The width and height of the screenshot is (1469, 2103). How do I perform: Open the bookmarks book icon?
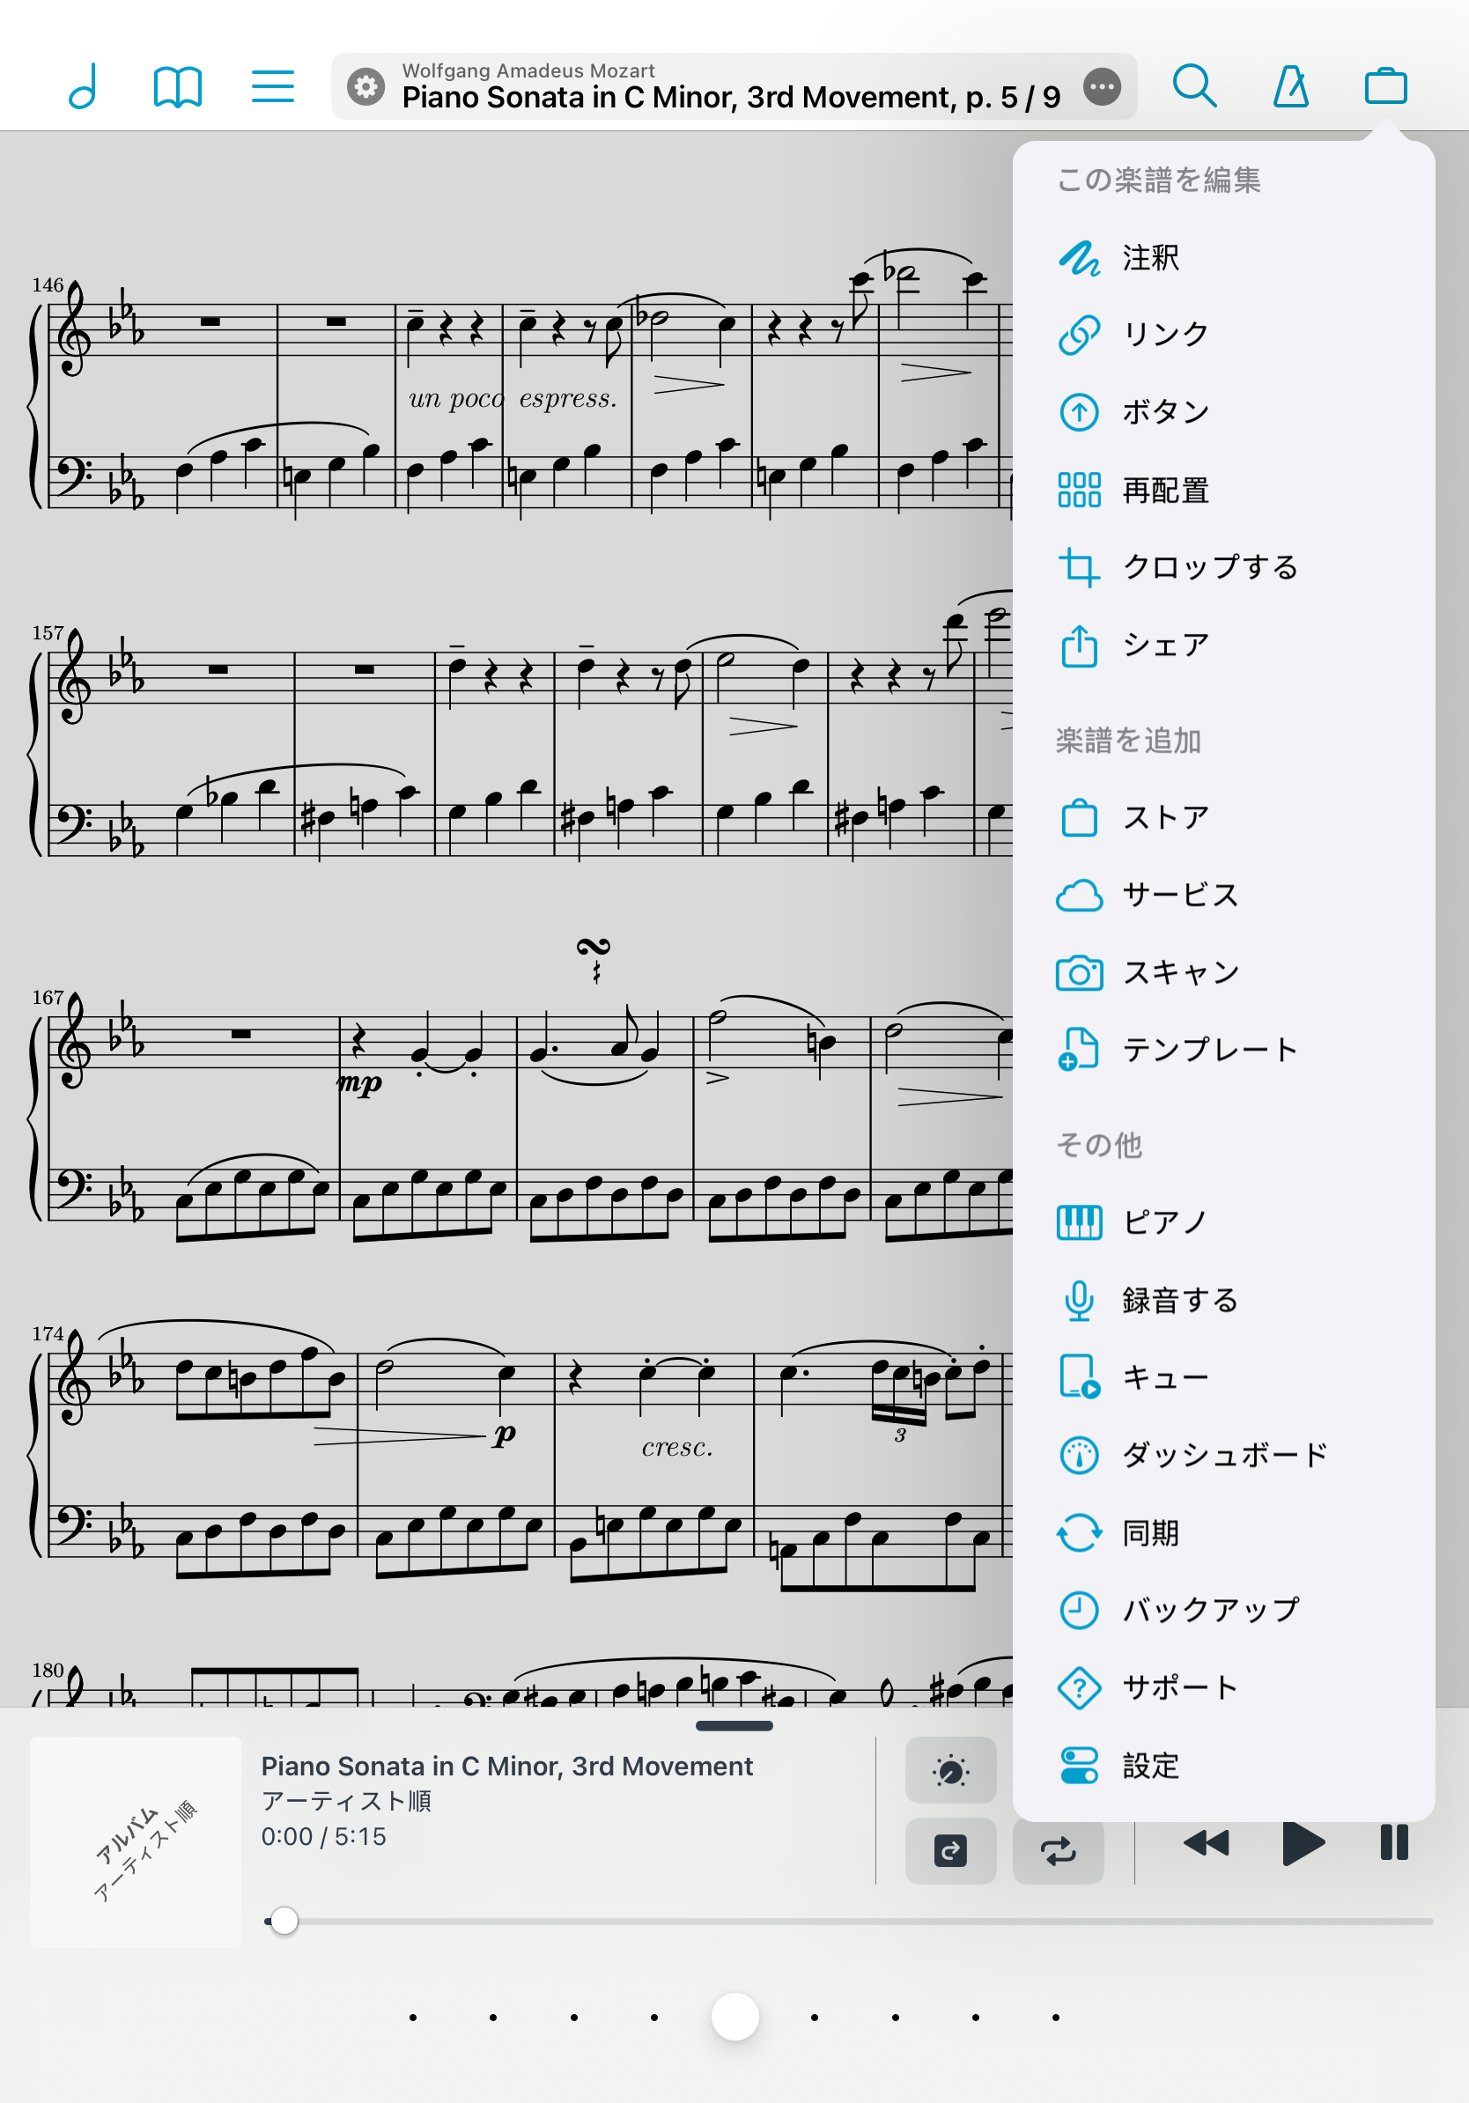coord(177,87)
